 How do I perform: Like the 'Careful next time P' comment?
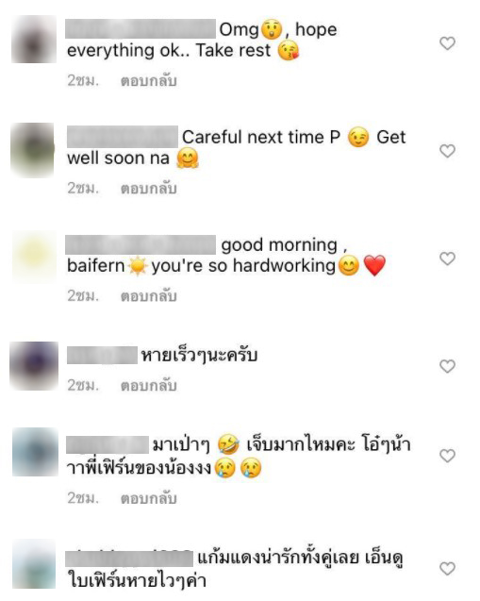pyautogui.click(x=447, y=151)
